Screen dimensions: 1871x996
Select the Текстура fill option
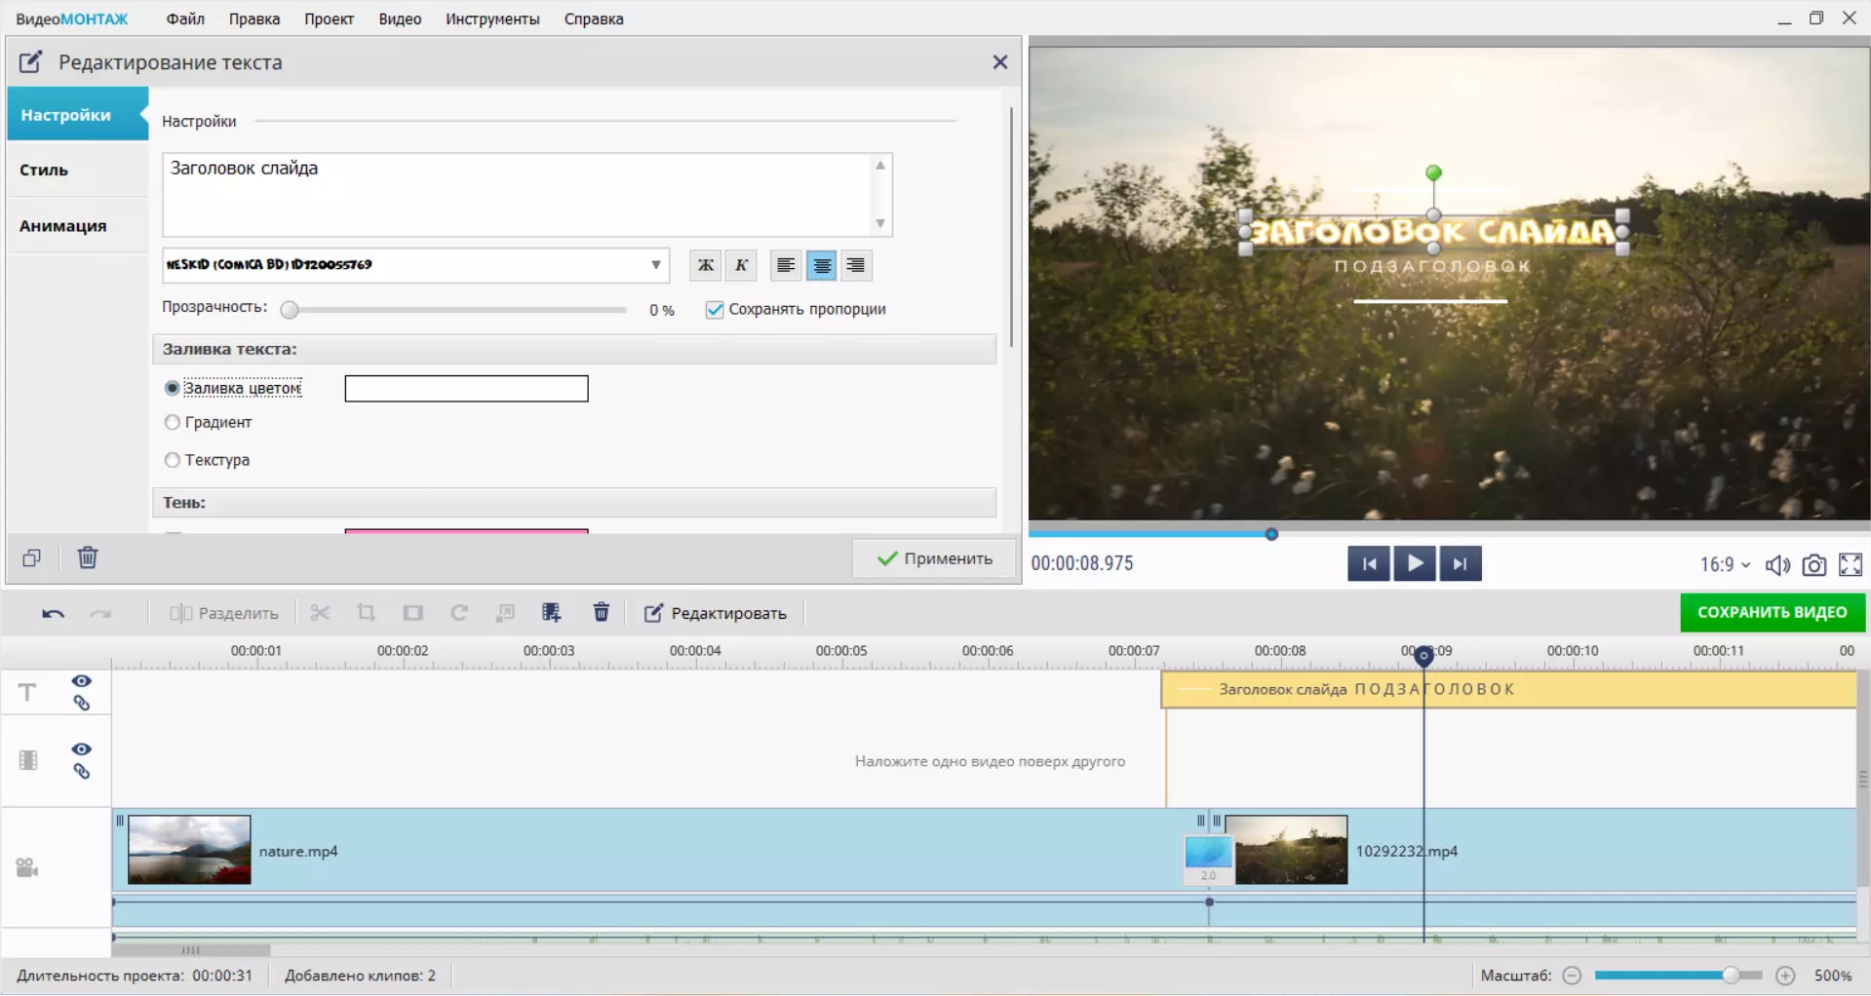(173, 460)
